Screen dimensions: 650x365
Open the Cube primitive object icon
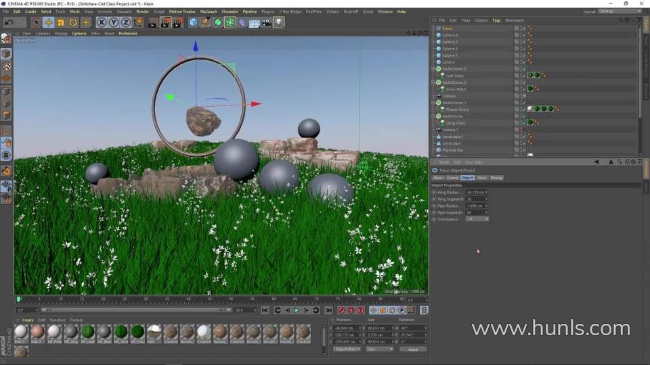tap(194, 22)
